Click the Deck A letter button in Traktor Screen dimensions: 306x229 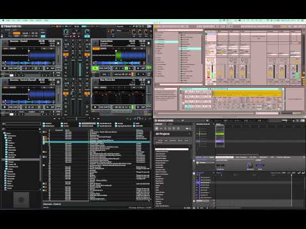click(58, 43)
